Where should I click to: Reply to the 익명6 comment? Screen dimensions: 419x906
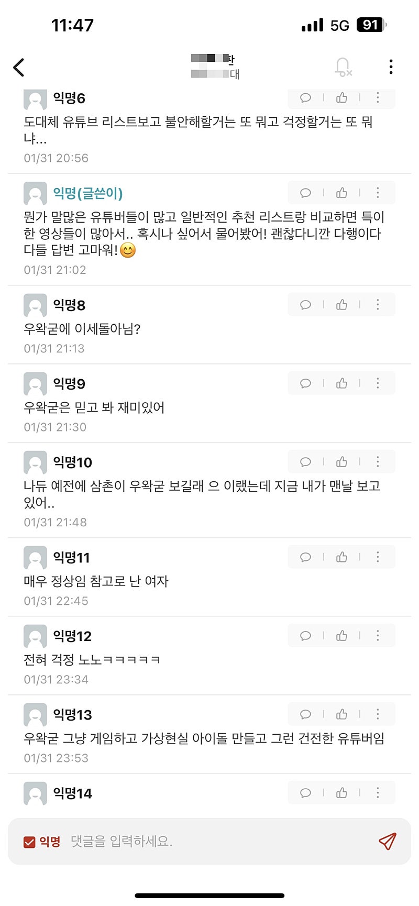point(305,98)
